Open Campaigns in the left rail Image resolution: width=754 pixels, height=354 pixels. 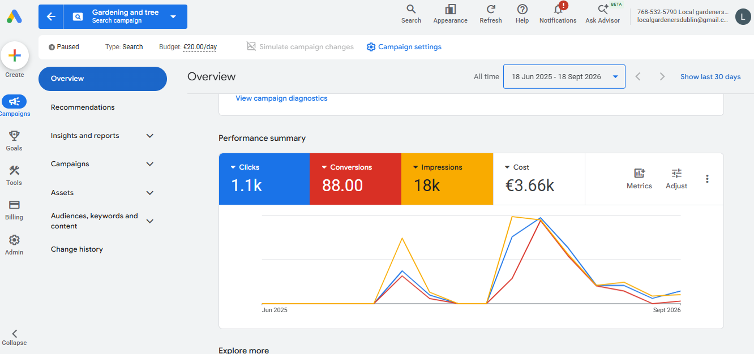click(x=14, y=106)
